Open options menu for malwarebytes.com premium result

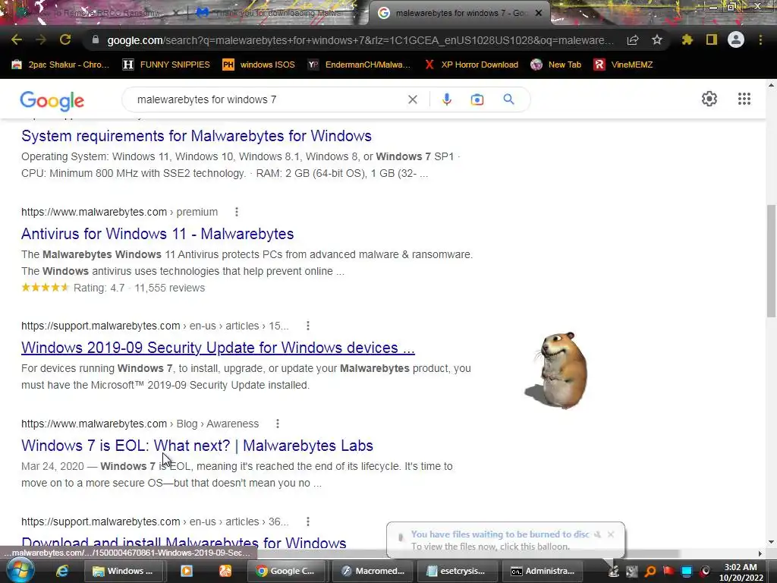237,213
